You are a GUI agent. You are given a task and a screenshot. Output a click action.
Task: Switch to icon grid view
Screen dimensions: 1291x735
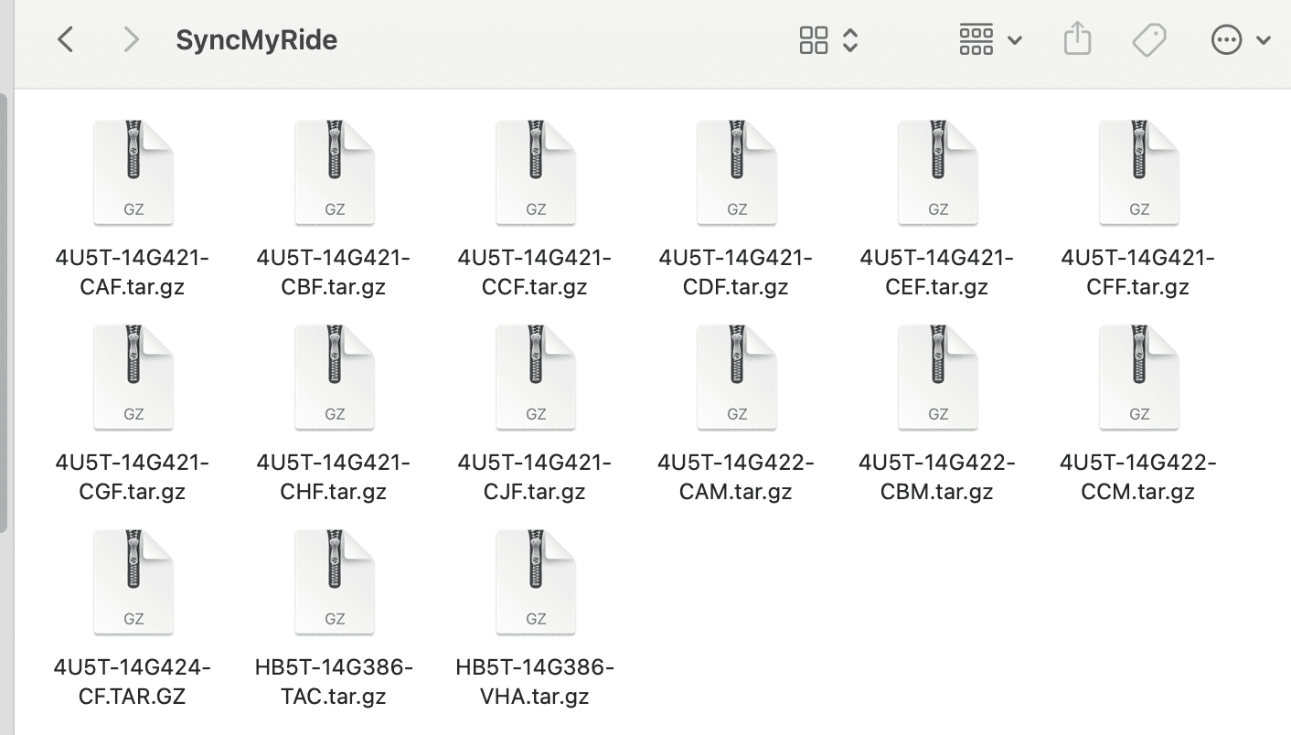813,40
